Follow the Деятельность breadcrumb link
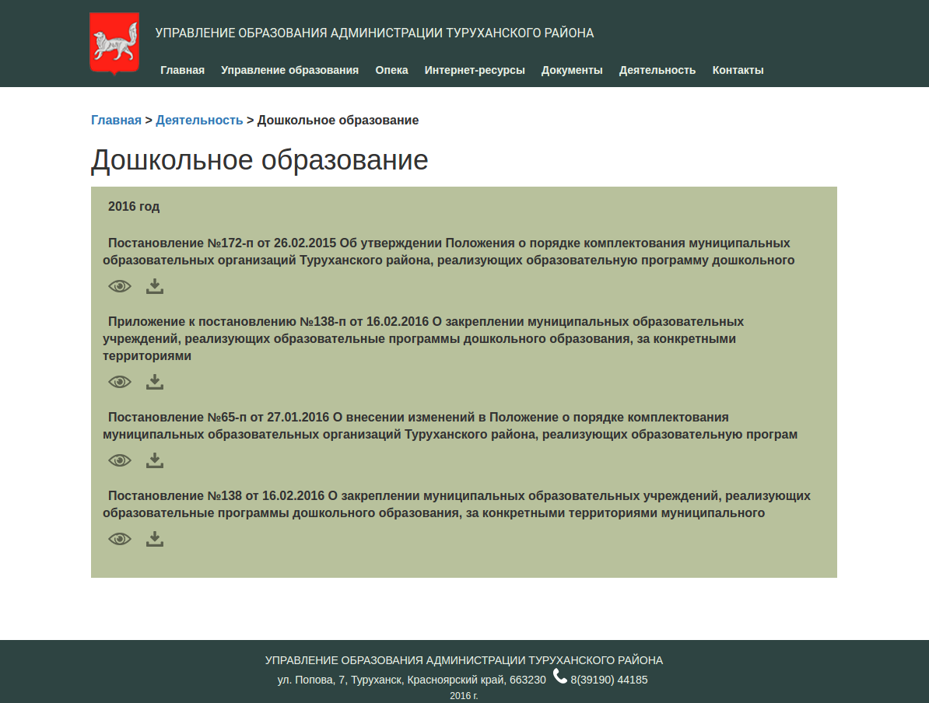The height and width of the screenshot is (703, 929). click(199, 121)
